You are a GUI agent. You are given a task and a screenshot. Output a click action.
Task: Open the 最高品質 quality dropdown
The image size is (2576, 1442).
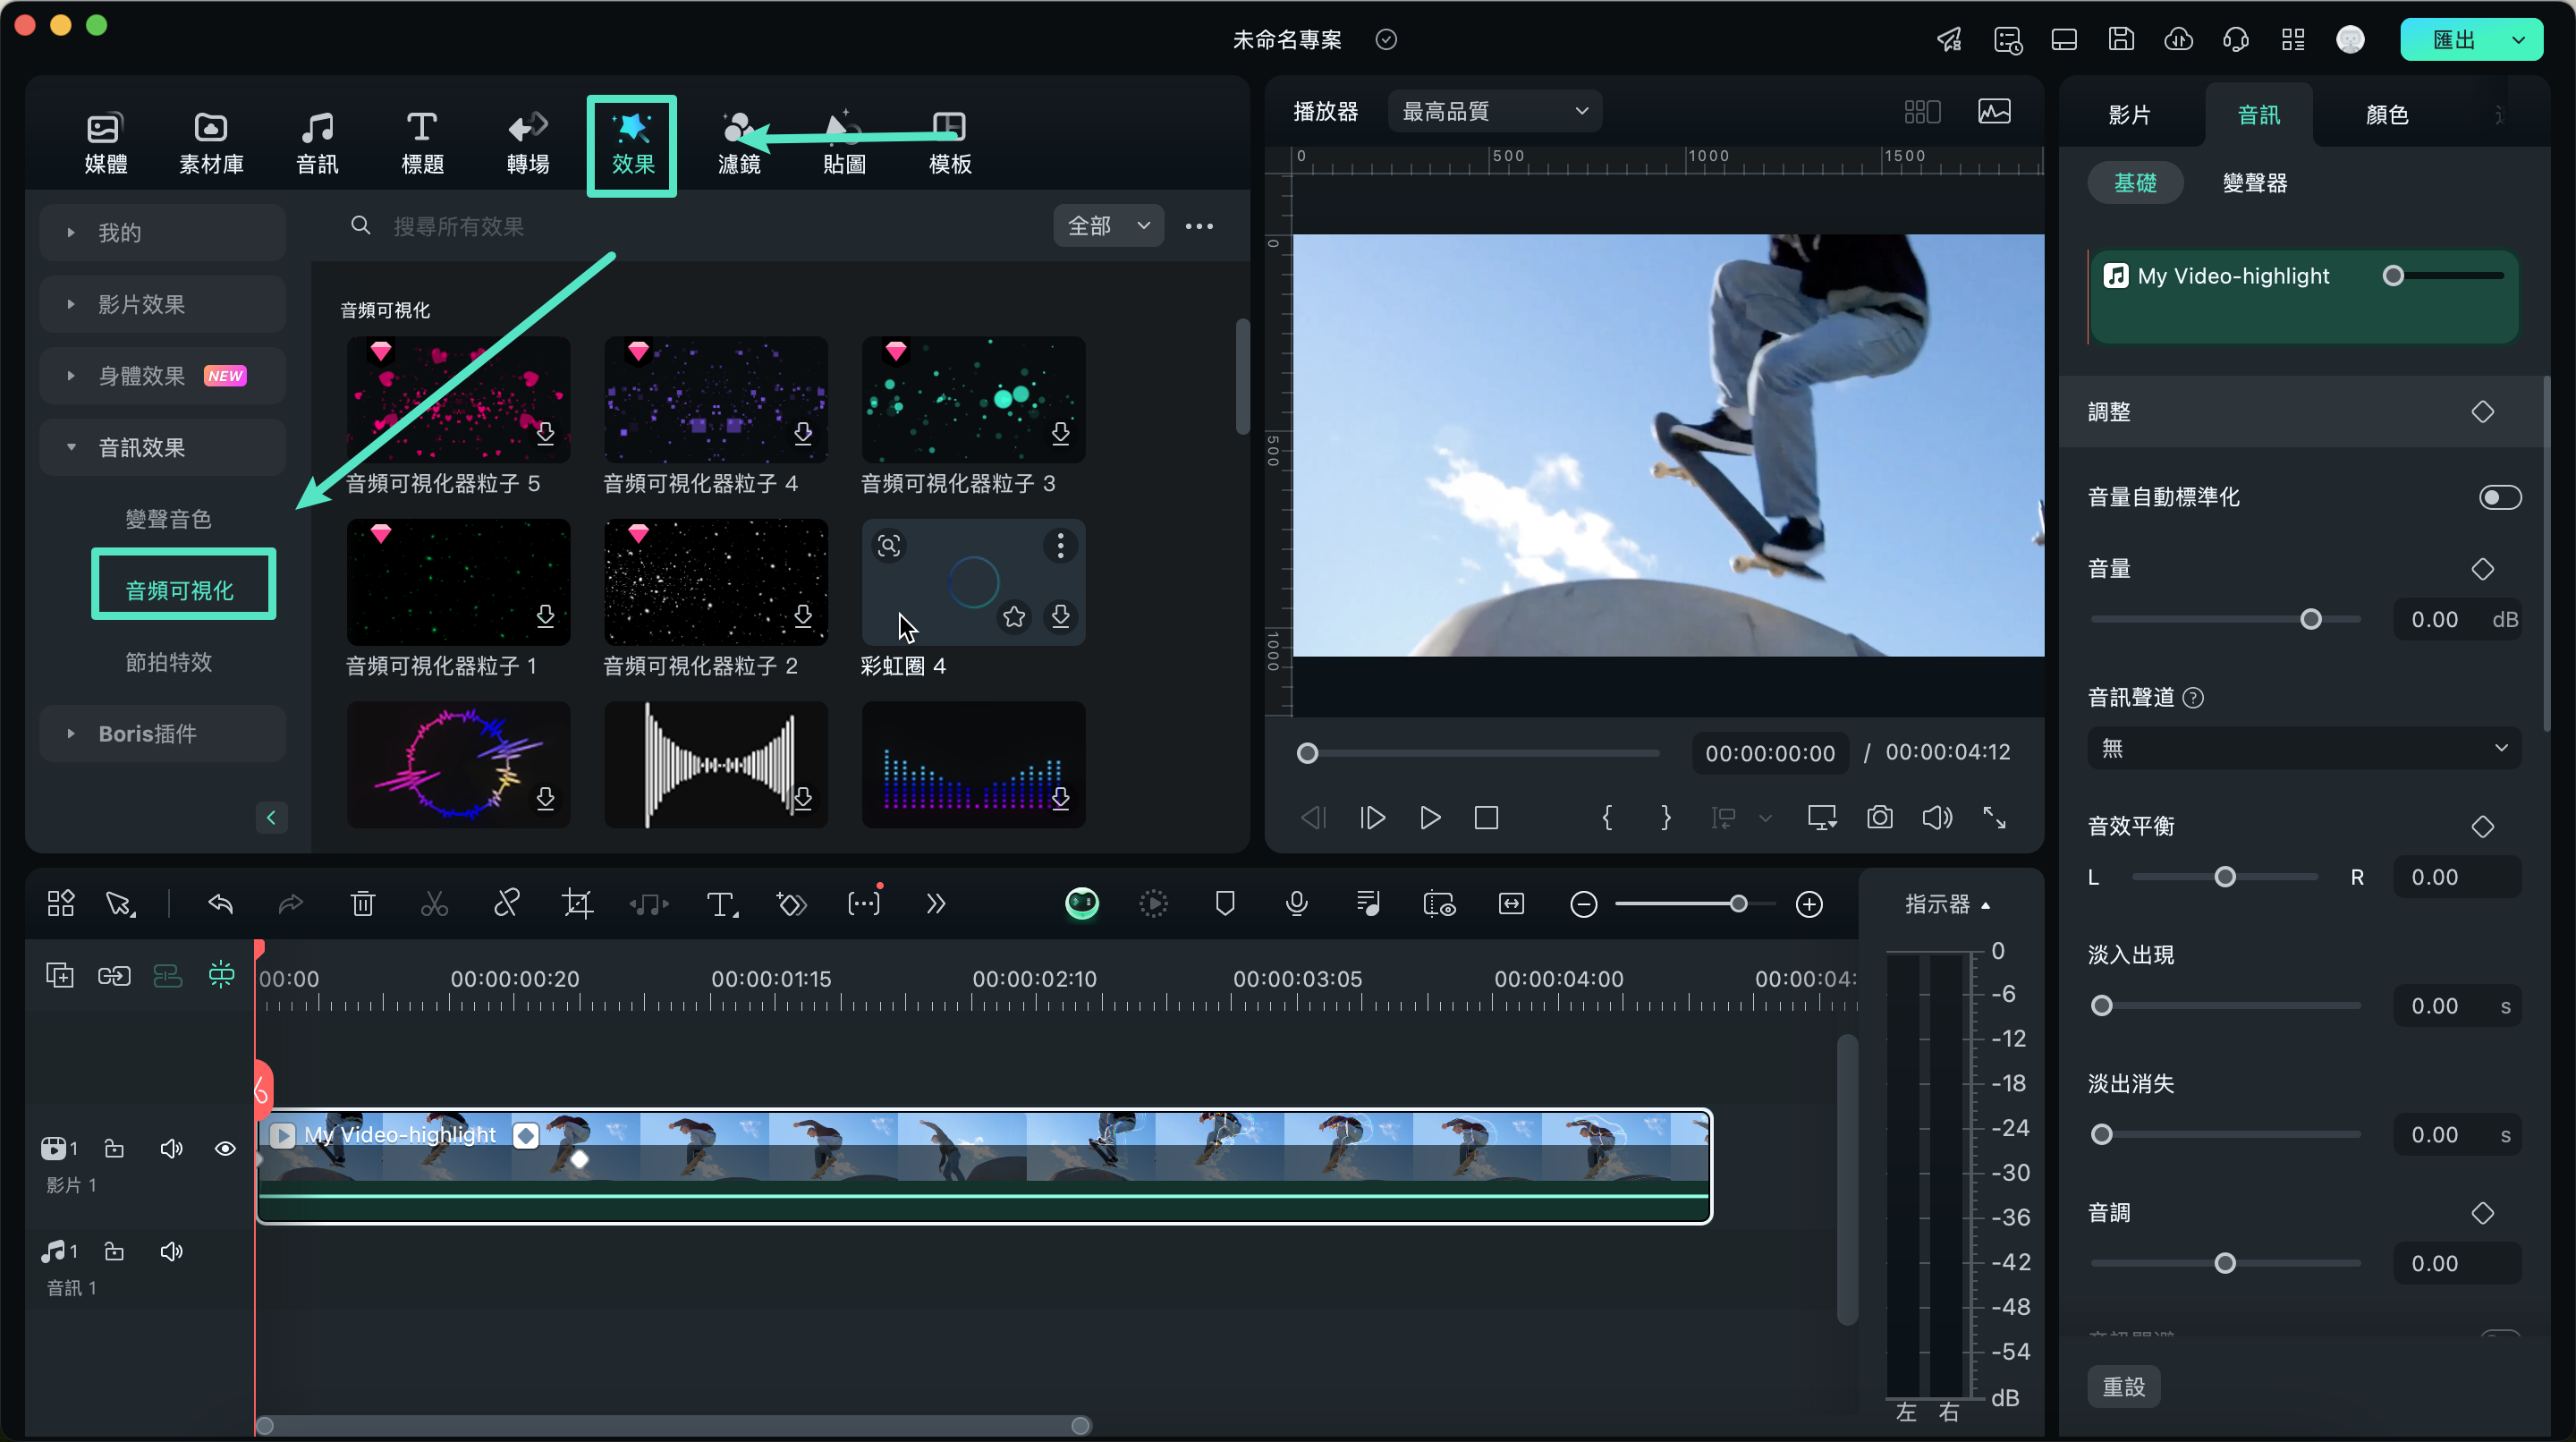pos(1494,111)
